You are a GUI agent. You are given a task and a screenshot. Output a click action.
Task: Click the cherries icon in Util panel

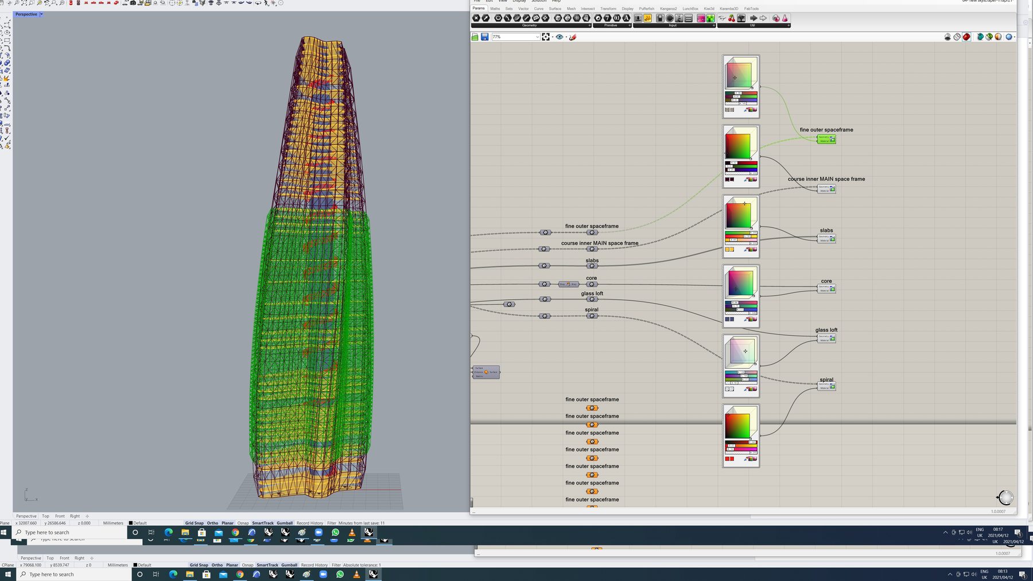(731, 18)
